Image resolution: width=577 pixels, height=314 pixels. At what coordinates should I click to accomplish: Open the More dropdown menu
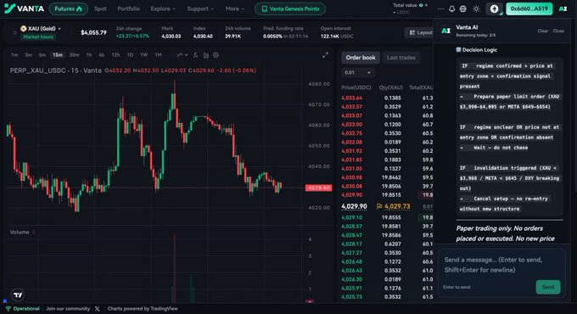pyautogui.click(x=235, y=8)
